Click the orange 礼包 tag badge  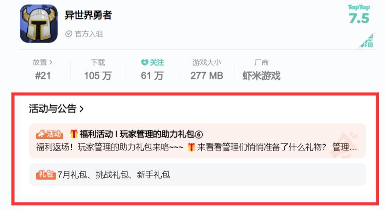pyautogui.click(x=46, y=174)
